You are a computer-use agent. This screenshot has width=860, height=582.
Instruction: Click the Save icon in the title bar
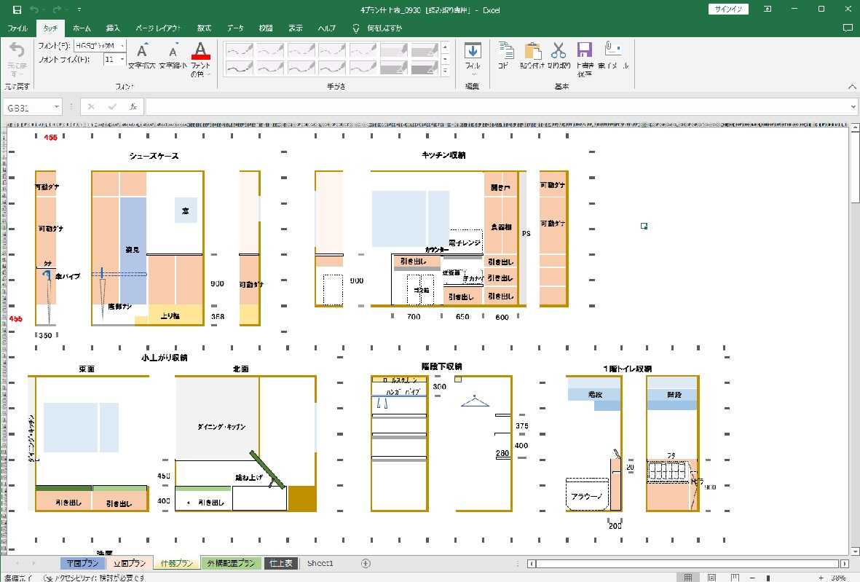pos(17,9)
